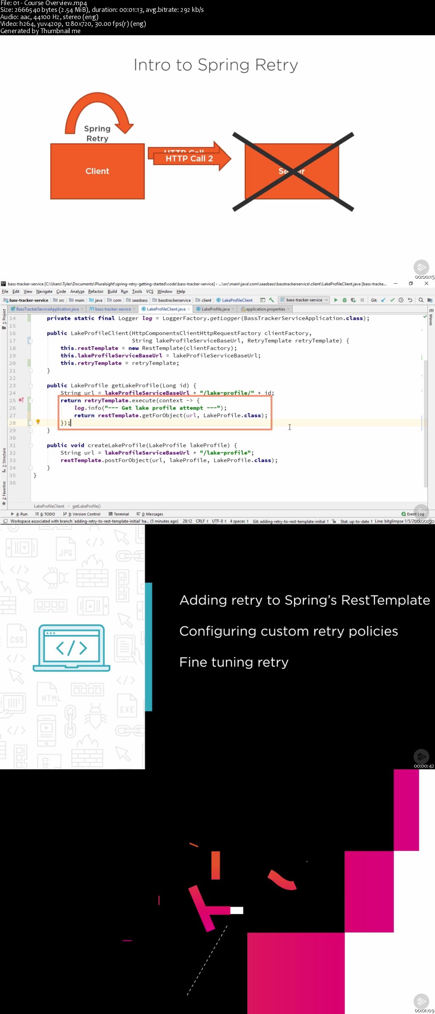Open the Terminal tool window
Viewport: 435px width, 1014px height.
[x=119, y=514]
